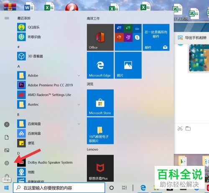This screenshot has height=193, width=209.
Task: Open 便笺 sticky notes app
Action: pyautogui.click(x=49, y=143)
